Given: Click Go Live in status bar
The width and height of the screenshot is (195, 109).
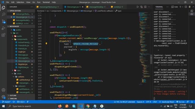Looking at the screenshot, I should coord(180,102).
